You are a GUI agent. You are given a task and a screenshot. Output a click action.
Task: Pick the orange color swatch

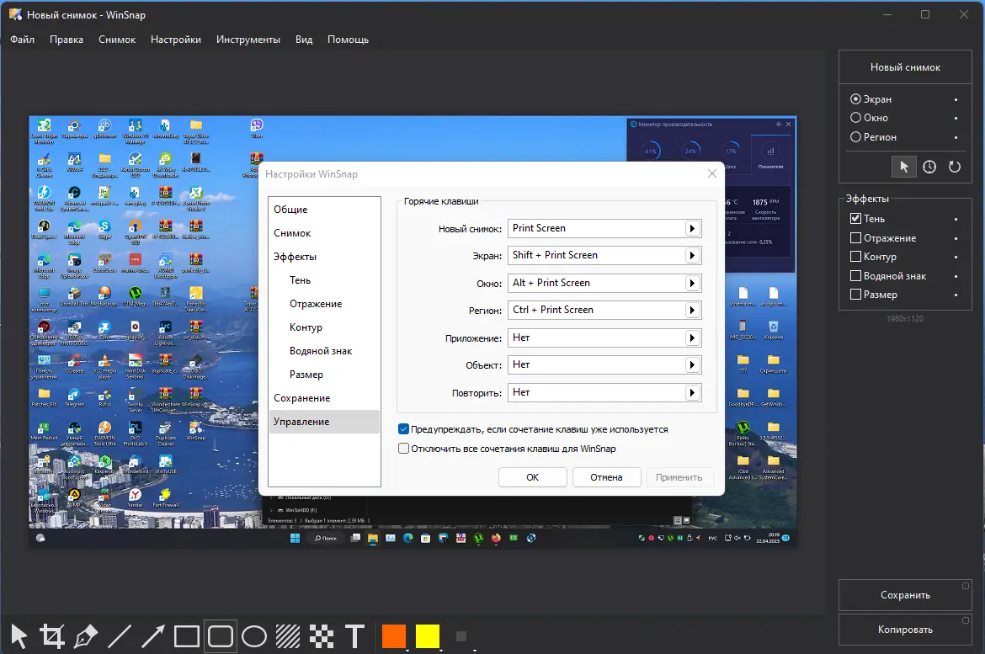[394, 636]
